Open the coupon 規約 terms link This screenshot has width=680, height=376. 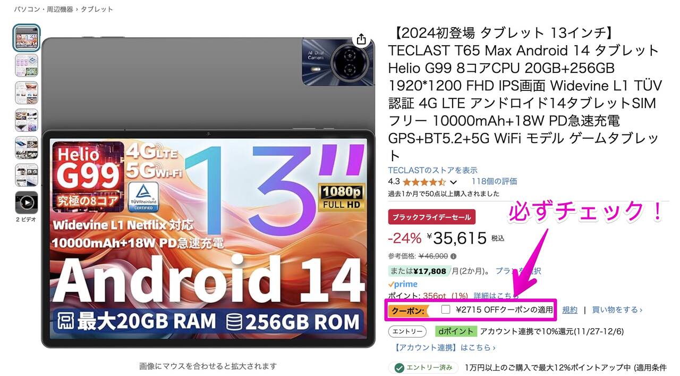[570, 310]
